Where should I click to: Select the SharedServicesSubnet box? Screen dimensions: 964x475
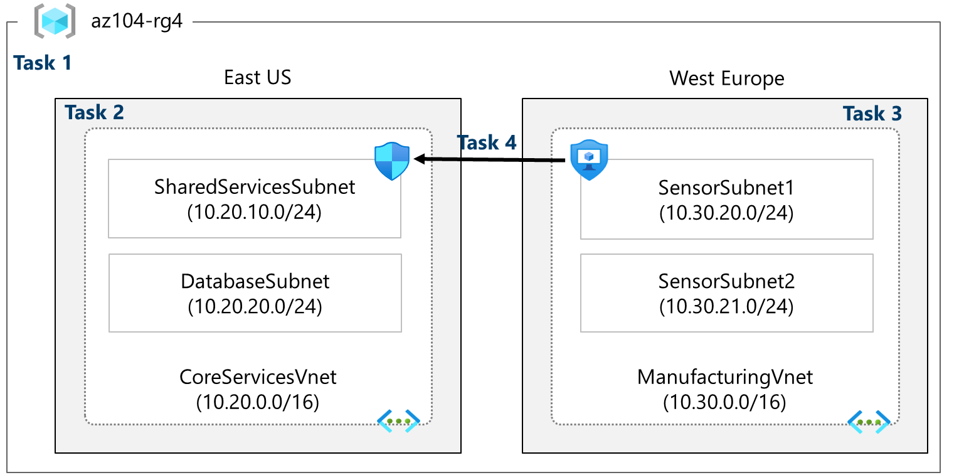point(254,198)
